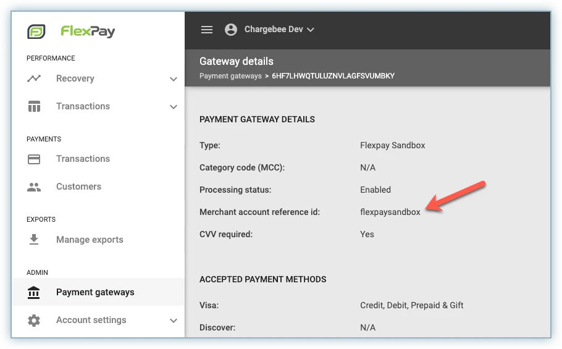Click the Recovery trend line icon
The width and height of the screenshot is (562, 349).
34,78
